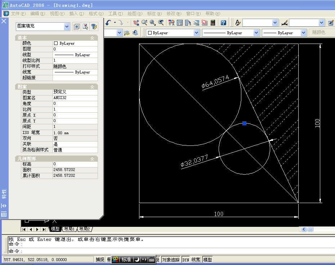Screen dimensions: 335x265
Task: Open the layer list dropdown arrow
Action: click(119, 33)
